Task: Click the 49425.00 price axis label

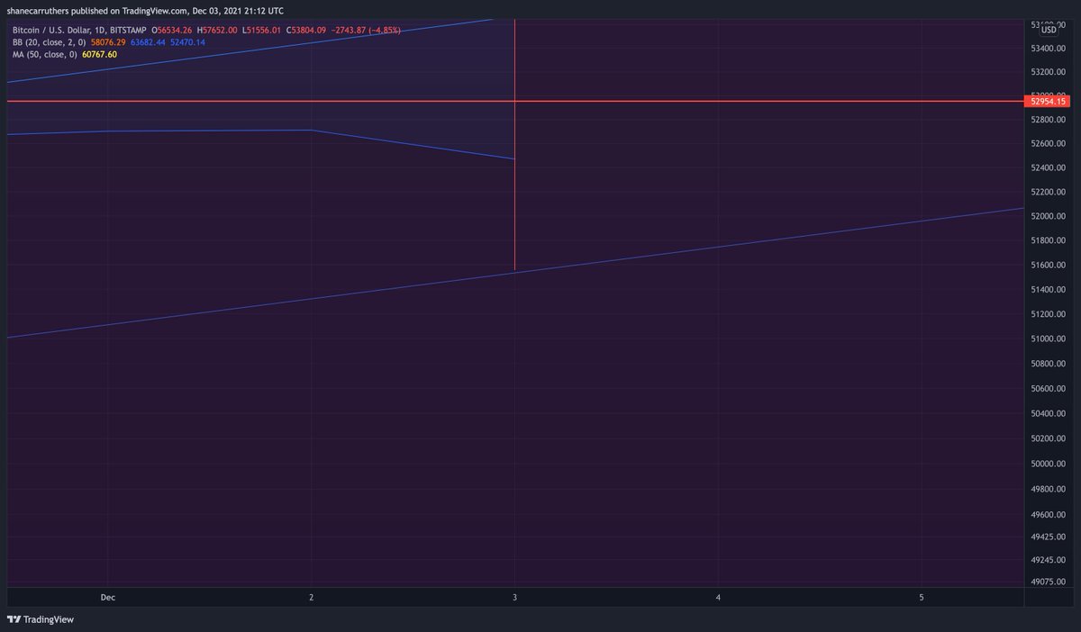Action: pos(1049,537)
